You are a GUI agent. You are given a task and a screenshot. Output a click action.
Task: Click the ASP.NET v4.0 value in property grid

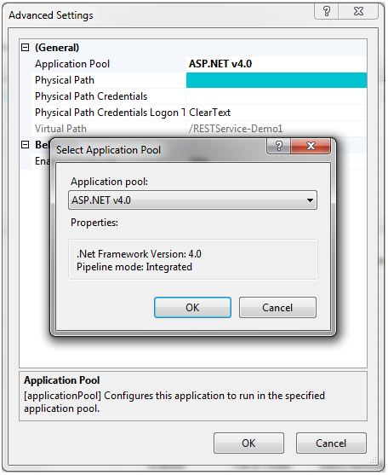tap(220, 64)
